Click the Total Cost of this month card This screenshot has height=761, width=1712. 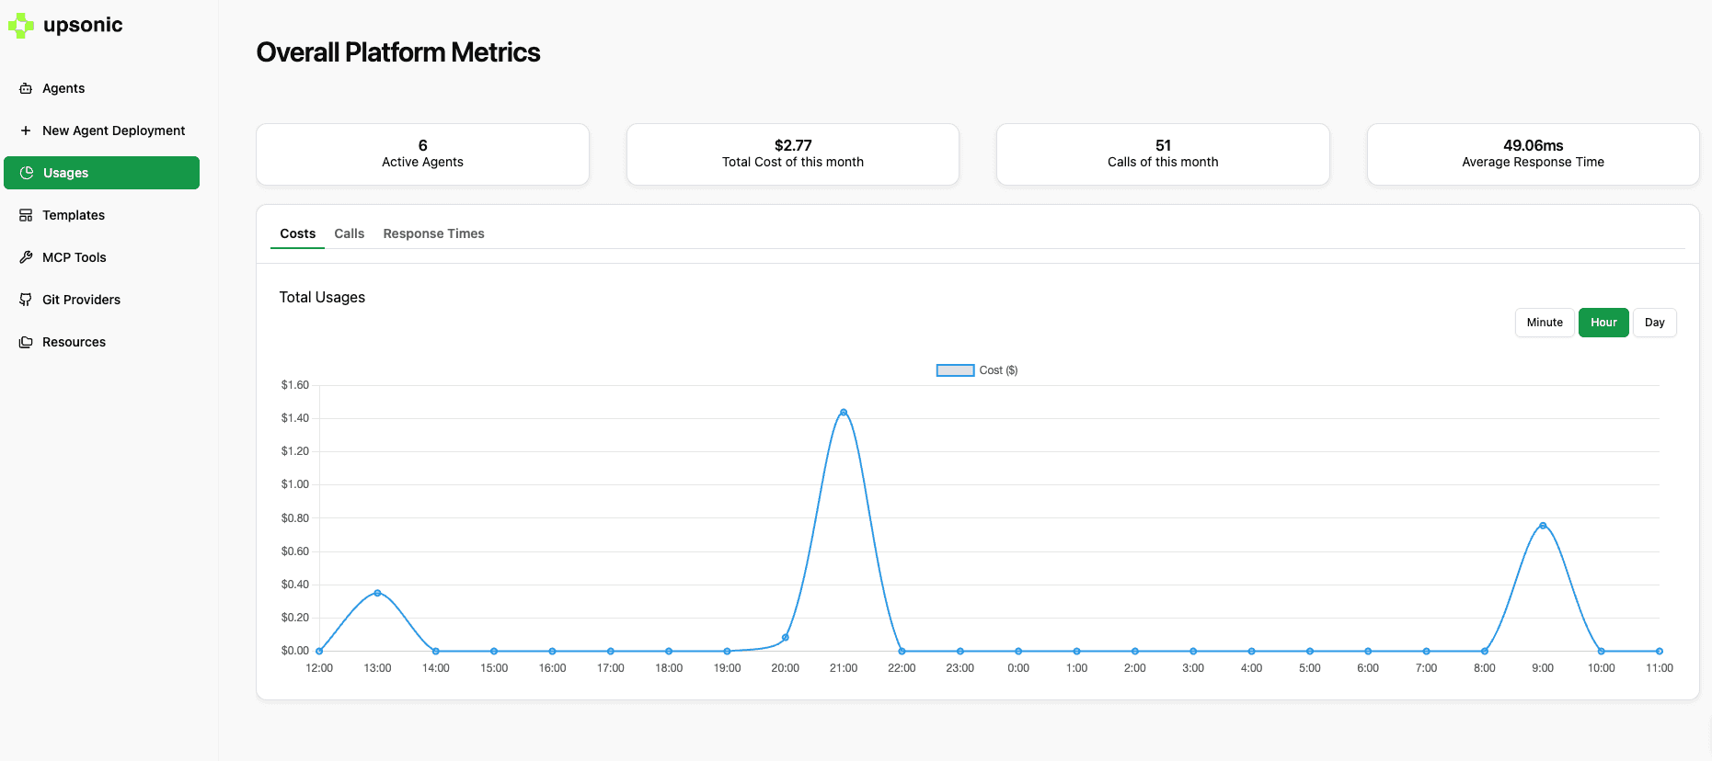793,154
